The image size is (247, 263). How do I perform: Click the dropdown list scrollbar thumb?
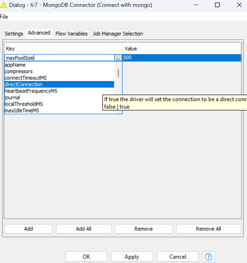119,73
